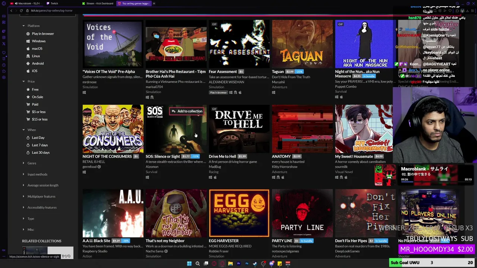The height and width of the screenshot is (268, 477).
Task: Collapse the When filter section
Action: (x=29, y=130)
